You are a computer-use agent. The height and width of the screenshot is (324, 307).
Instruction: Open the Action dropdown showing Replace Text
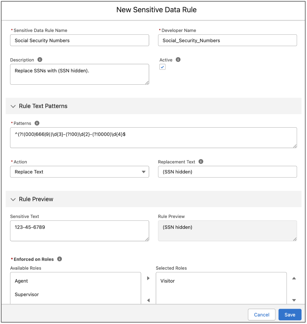pos(79,172)
